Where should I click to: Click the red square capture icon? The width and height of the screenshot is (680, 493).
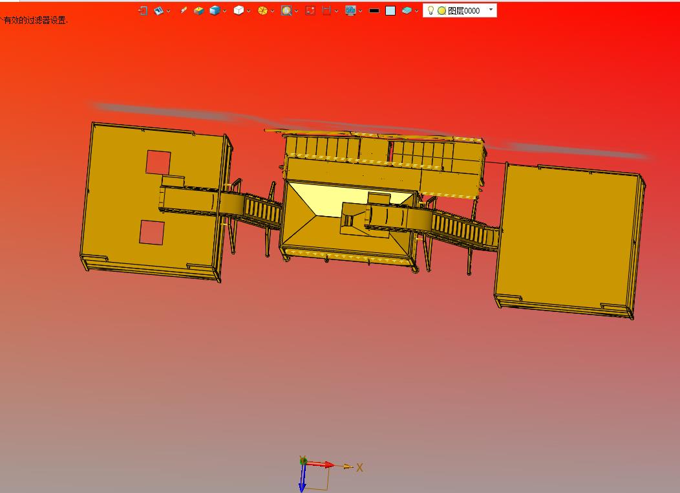pos(310,11)
